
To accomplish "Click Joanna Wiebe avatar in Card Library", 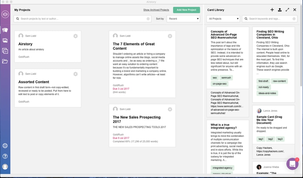I will coord(259,167).
